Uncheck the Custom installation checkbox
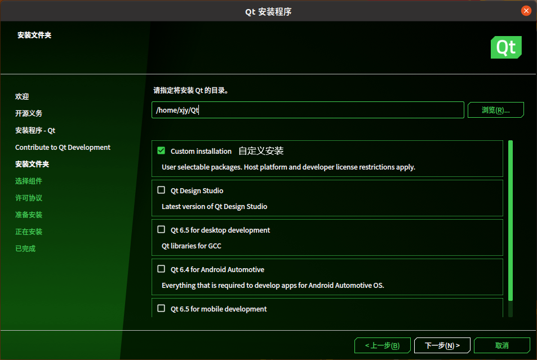The height and width of the screenshot is (360, 537). [161, 151]
